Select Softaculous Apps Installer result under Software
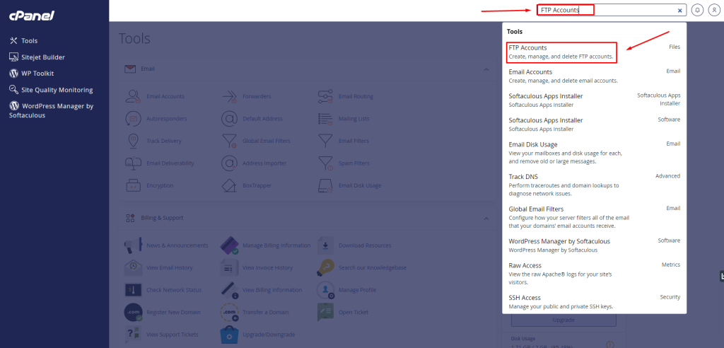Viewport: 724px width, 348px height. [594, 124]
